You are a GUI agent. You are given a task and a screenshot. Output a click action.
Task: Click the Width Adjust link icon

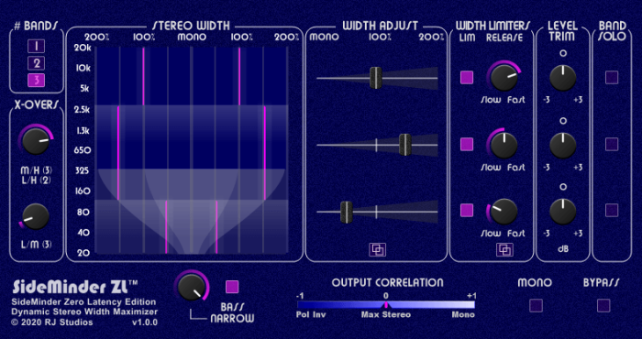tap(376, 249)
